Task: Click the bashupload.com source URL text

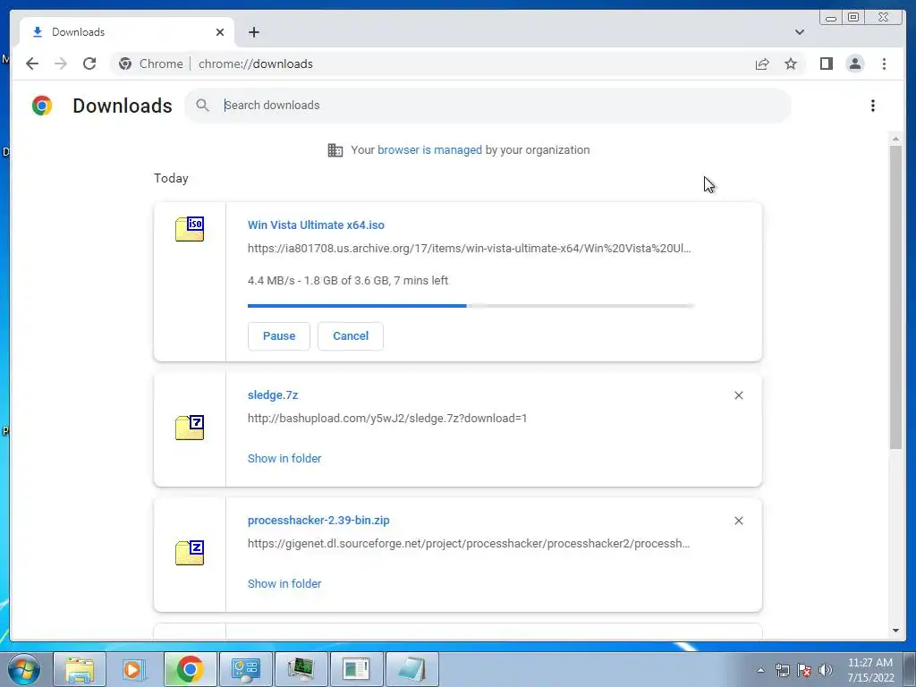Action: tap(387, 419)
